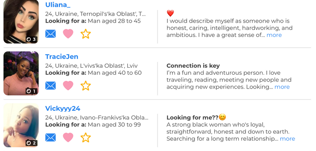View Uliana_ profile photo thumbnail
Viewport: 316px width, 151px height.
21,21
